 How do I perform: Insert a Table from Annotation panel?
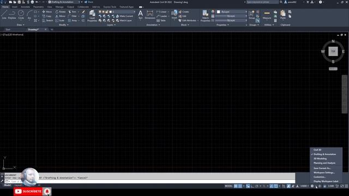(161, 21)
